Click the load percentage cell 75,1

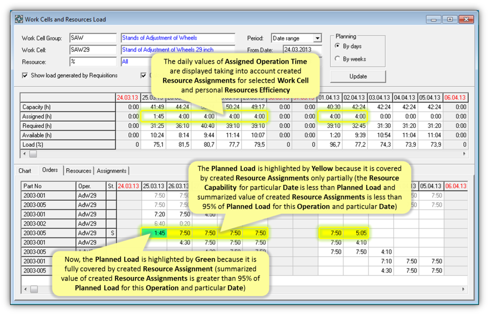[x=153, y=145]
